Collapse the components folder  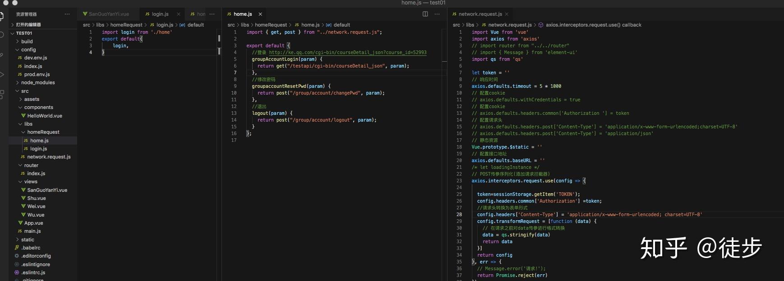[x=21, y=107]
